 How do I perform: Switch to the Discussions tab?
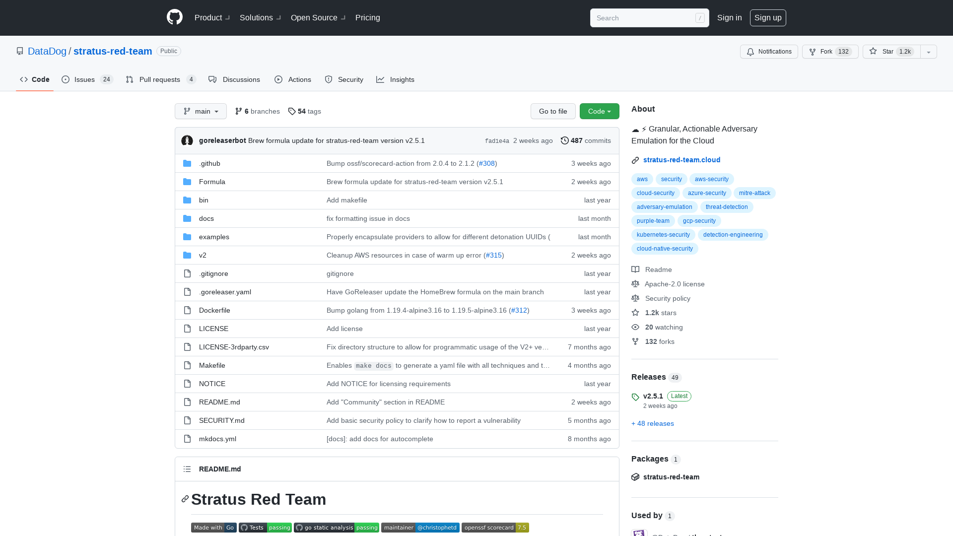tap(234, 79)
